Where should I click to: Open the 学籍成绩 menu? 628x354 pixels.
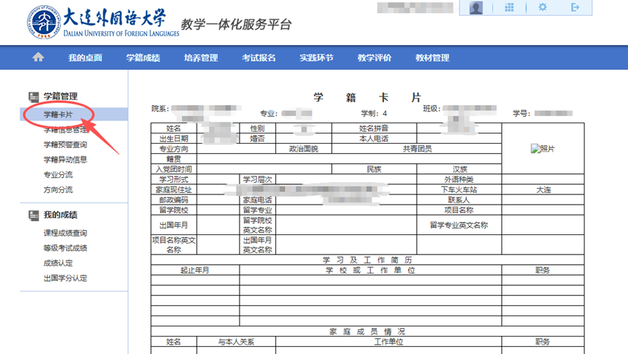[x=143, y=58]
